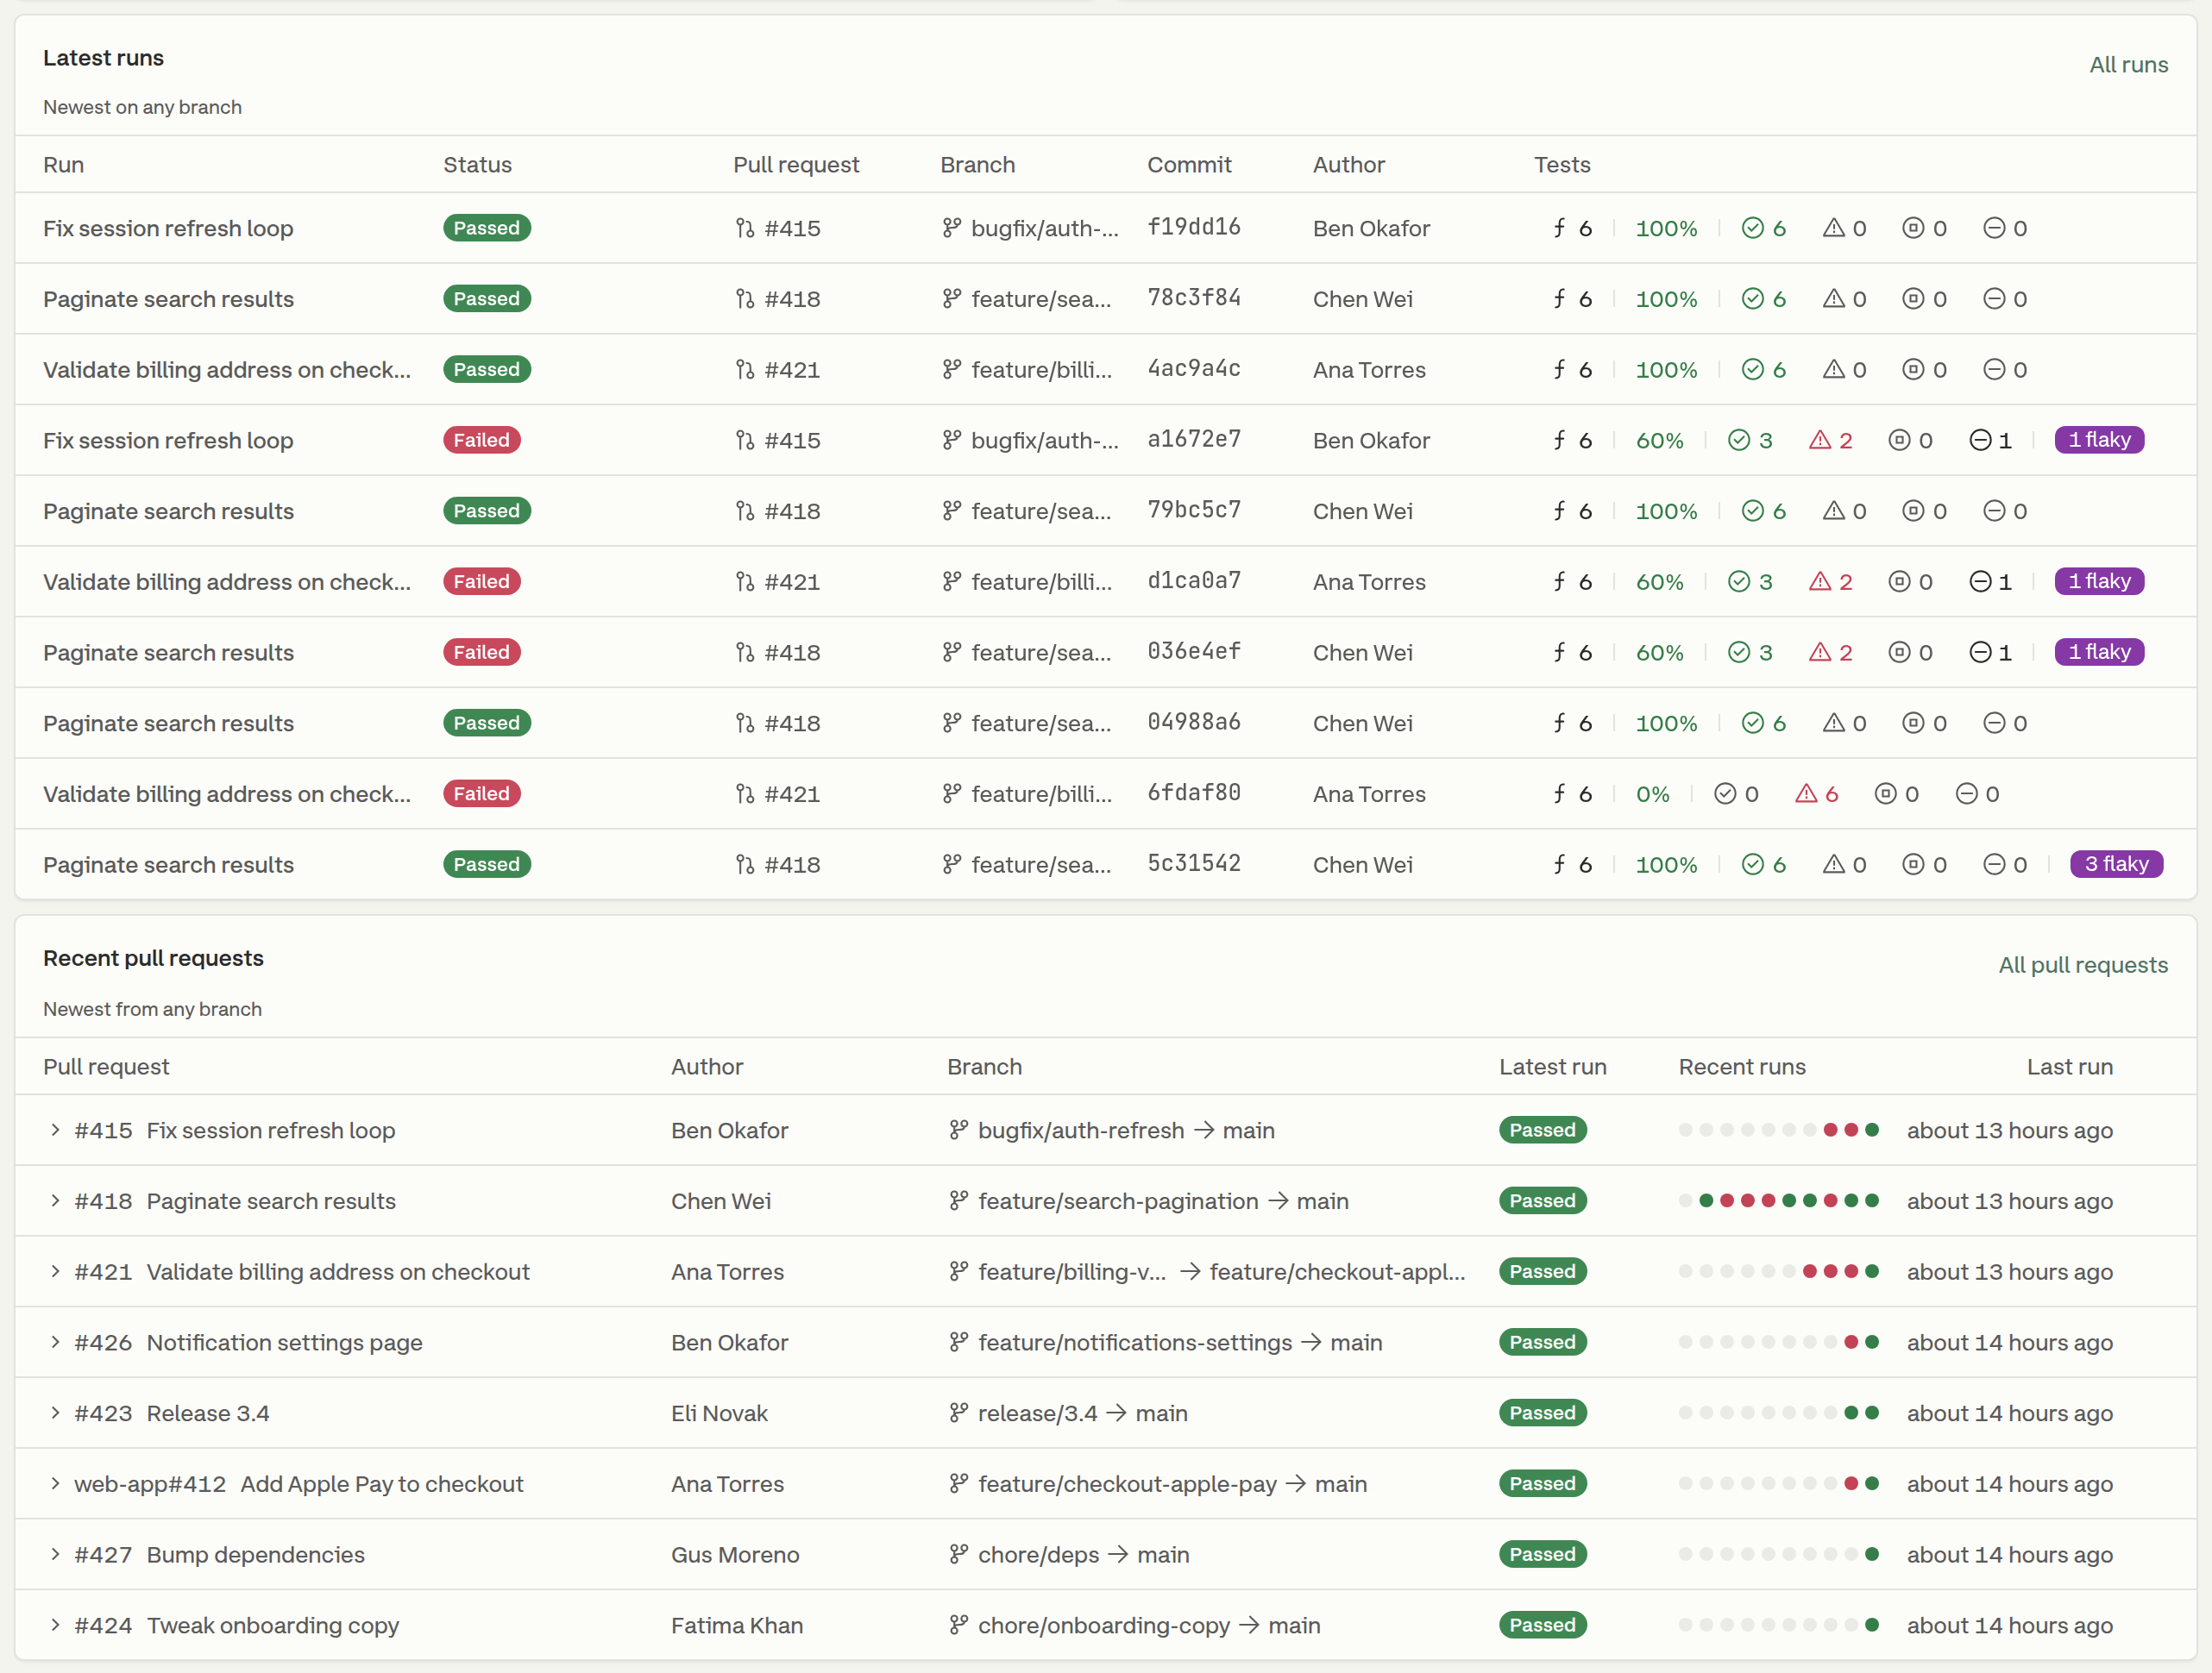Open the All pull requests link

2082,964
